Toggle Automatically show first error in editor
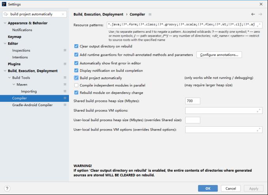The height and width of the screenshot is (195, 268). [76, 63]
